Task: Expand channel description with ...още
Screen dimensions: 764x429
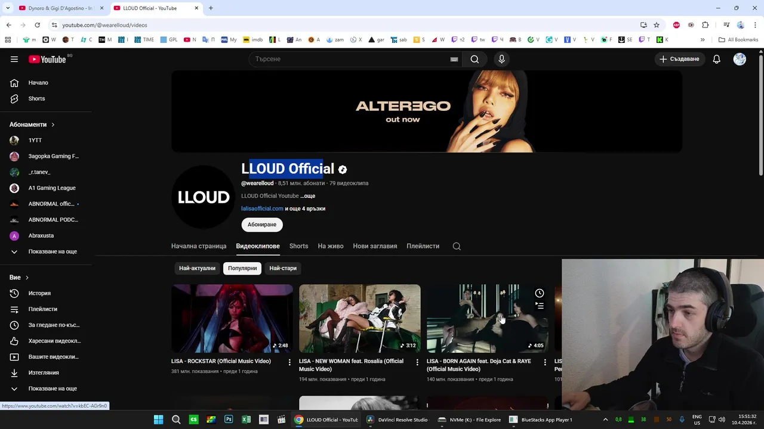Action: click(x=307, y=196)
